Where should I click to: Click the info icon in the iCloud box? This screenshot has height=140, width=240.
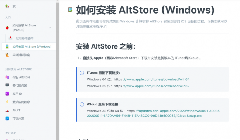coord(82,104)
